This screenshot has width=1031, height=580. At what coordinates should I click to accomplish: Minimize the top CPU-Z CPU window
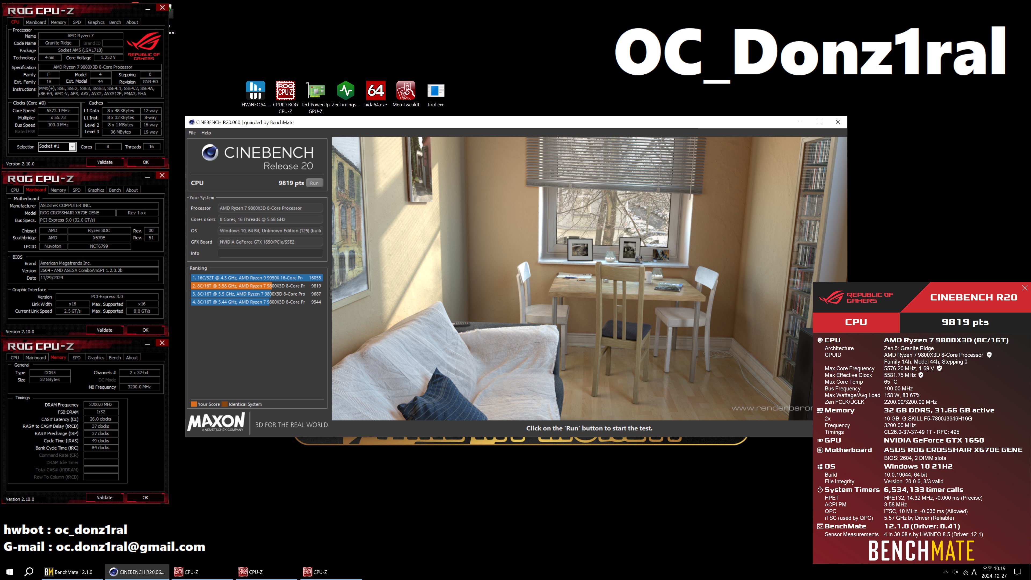click(148, 8)
